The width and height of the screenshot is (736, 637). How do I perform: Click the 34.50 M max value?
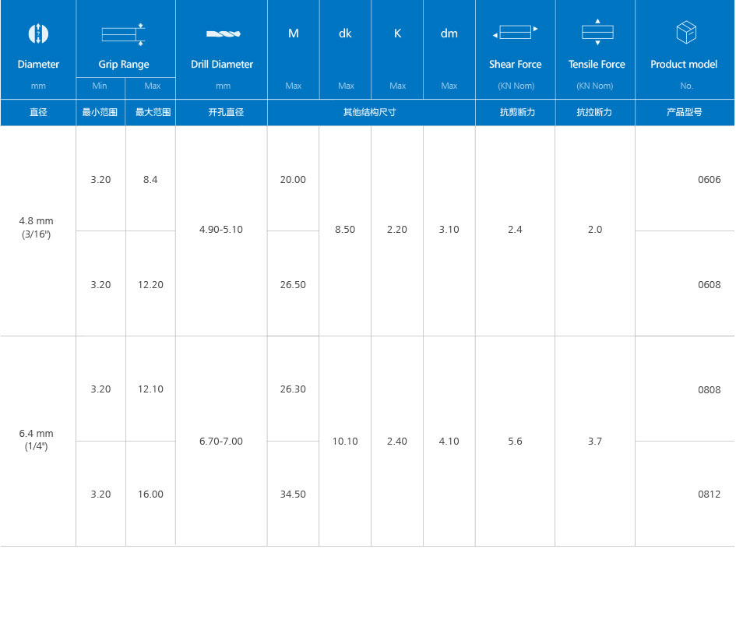[x=293, y=494]
